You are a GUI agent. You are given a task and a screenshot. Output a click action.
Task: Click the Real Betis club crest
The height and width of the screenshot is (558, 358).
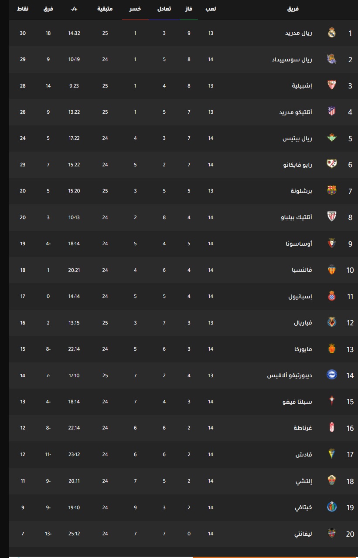[332, 138]
